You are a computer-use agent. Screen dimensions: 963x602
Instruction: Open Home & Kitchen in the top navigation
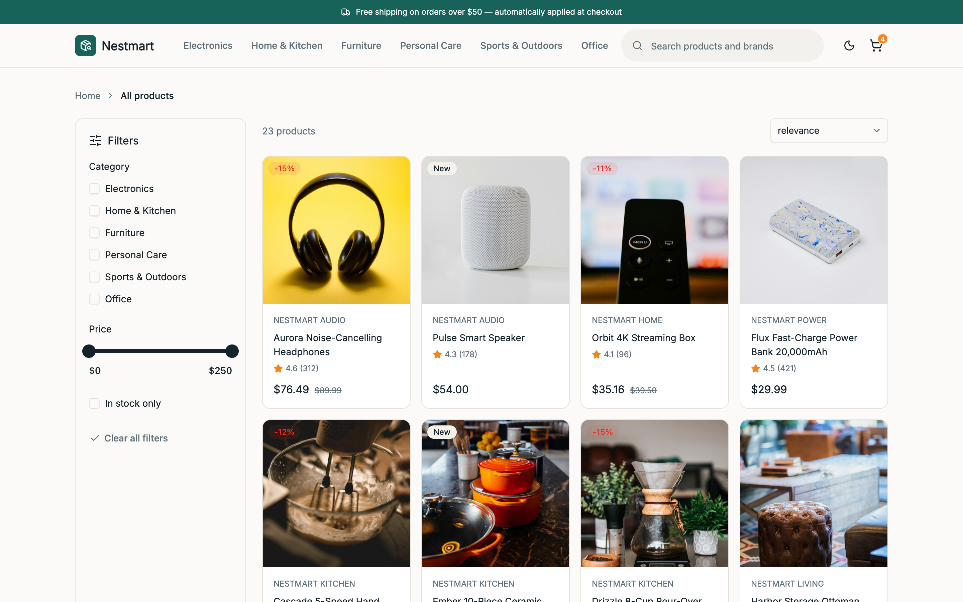tap(287, 45)
